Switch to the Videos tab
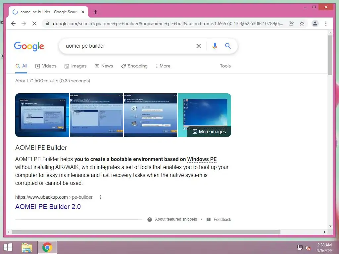The image size is (339, 254). pyautogui.click(x=46, y=66)
